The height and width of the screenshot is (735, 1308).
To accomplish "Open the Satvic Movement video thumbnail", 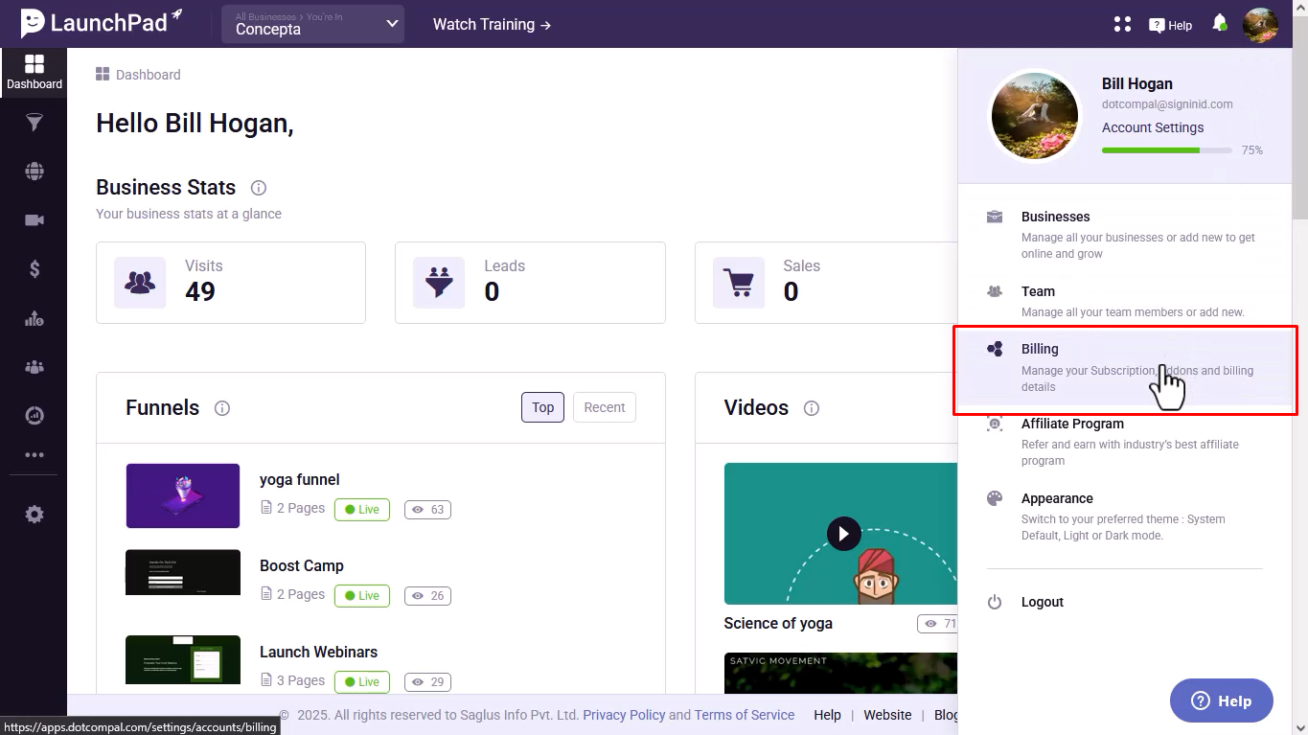I will click(x=840, y=673).
